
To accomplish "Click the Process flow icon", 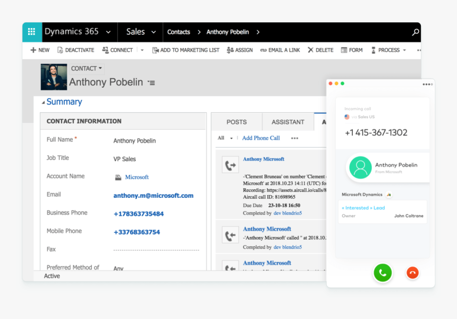I will 374,50.
